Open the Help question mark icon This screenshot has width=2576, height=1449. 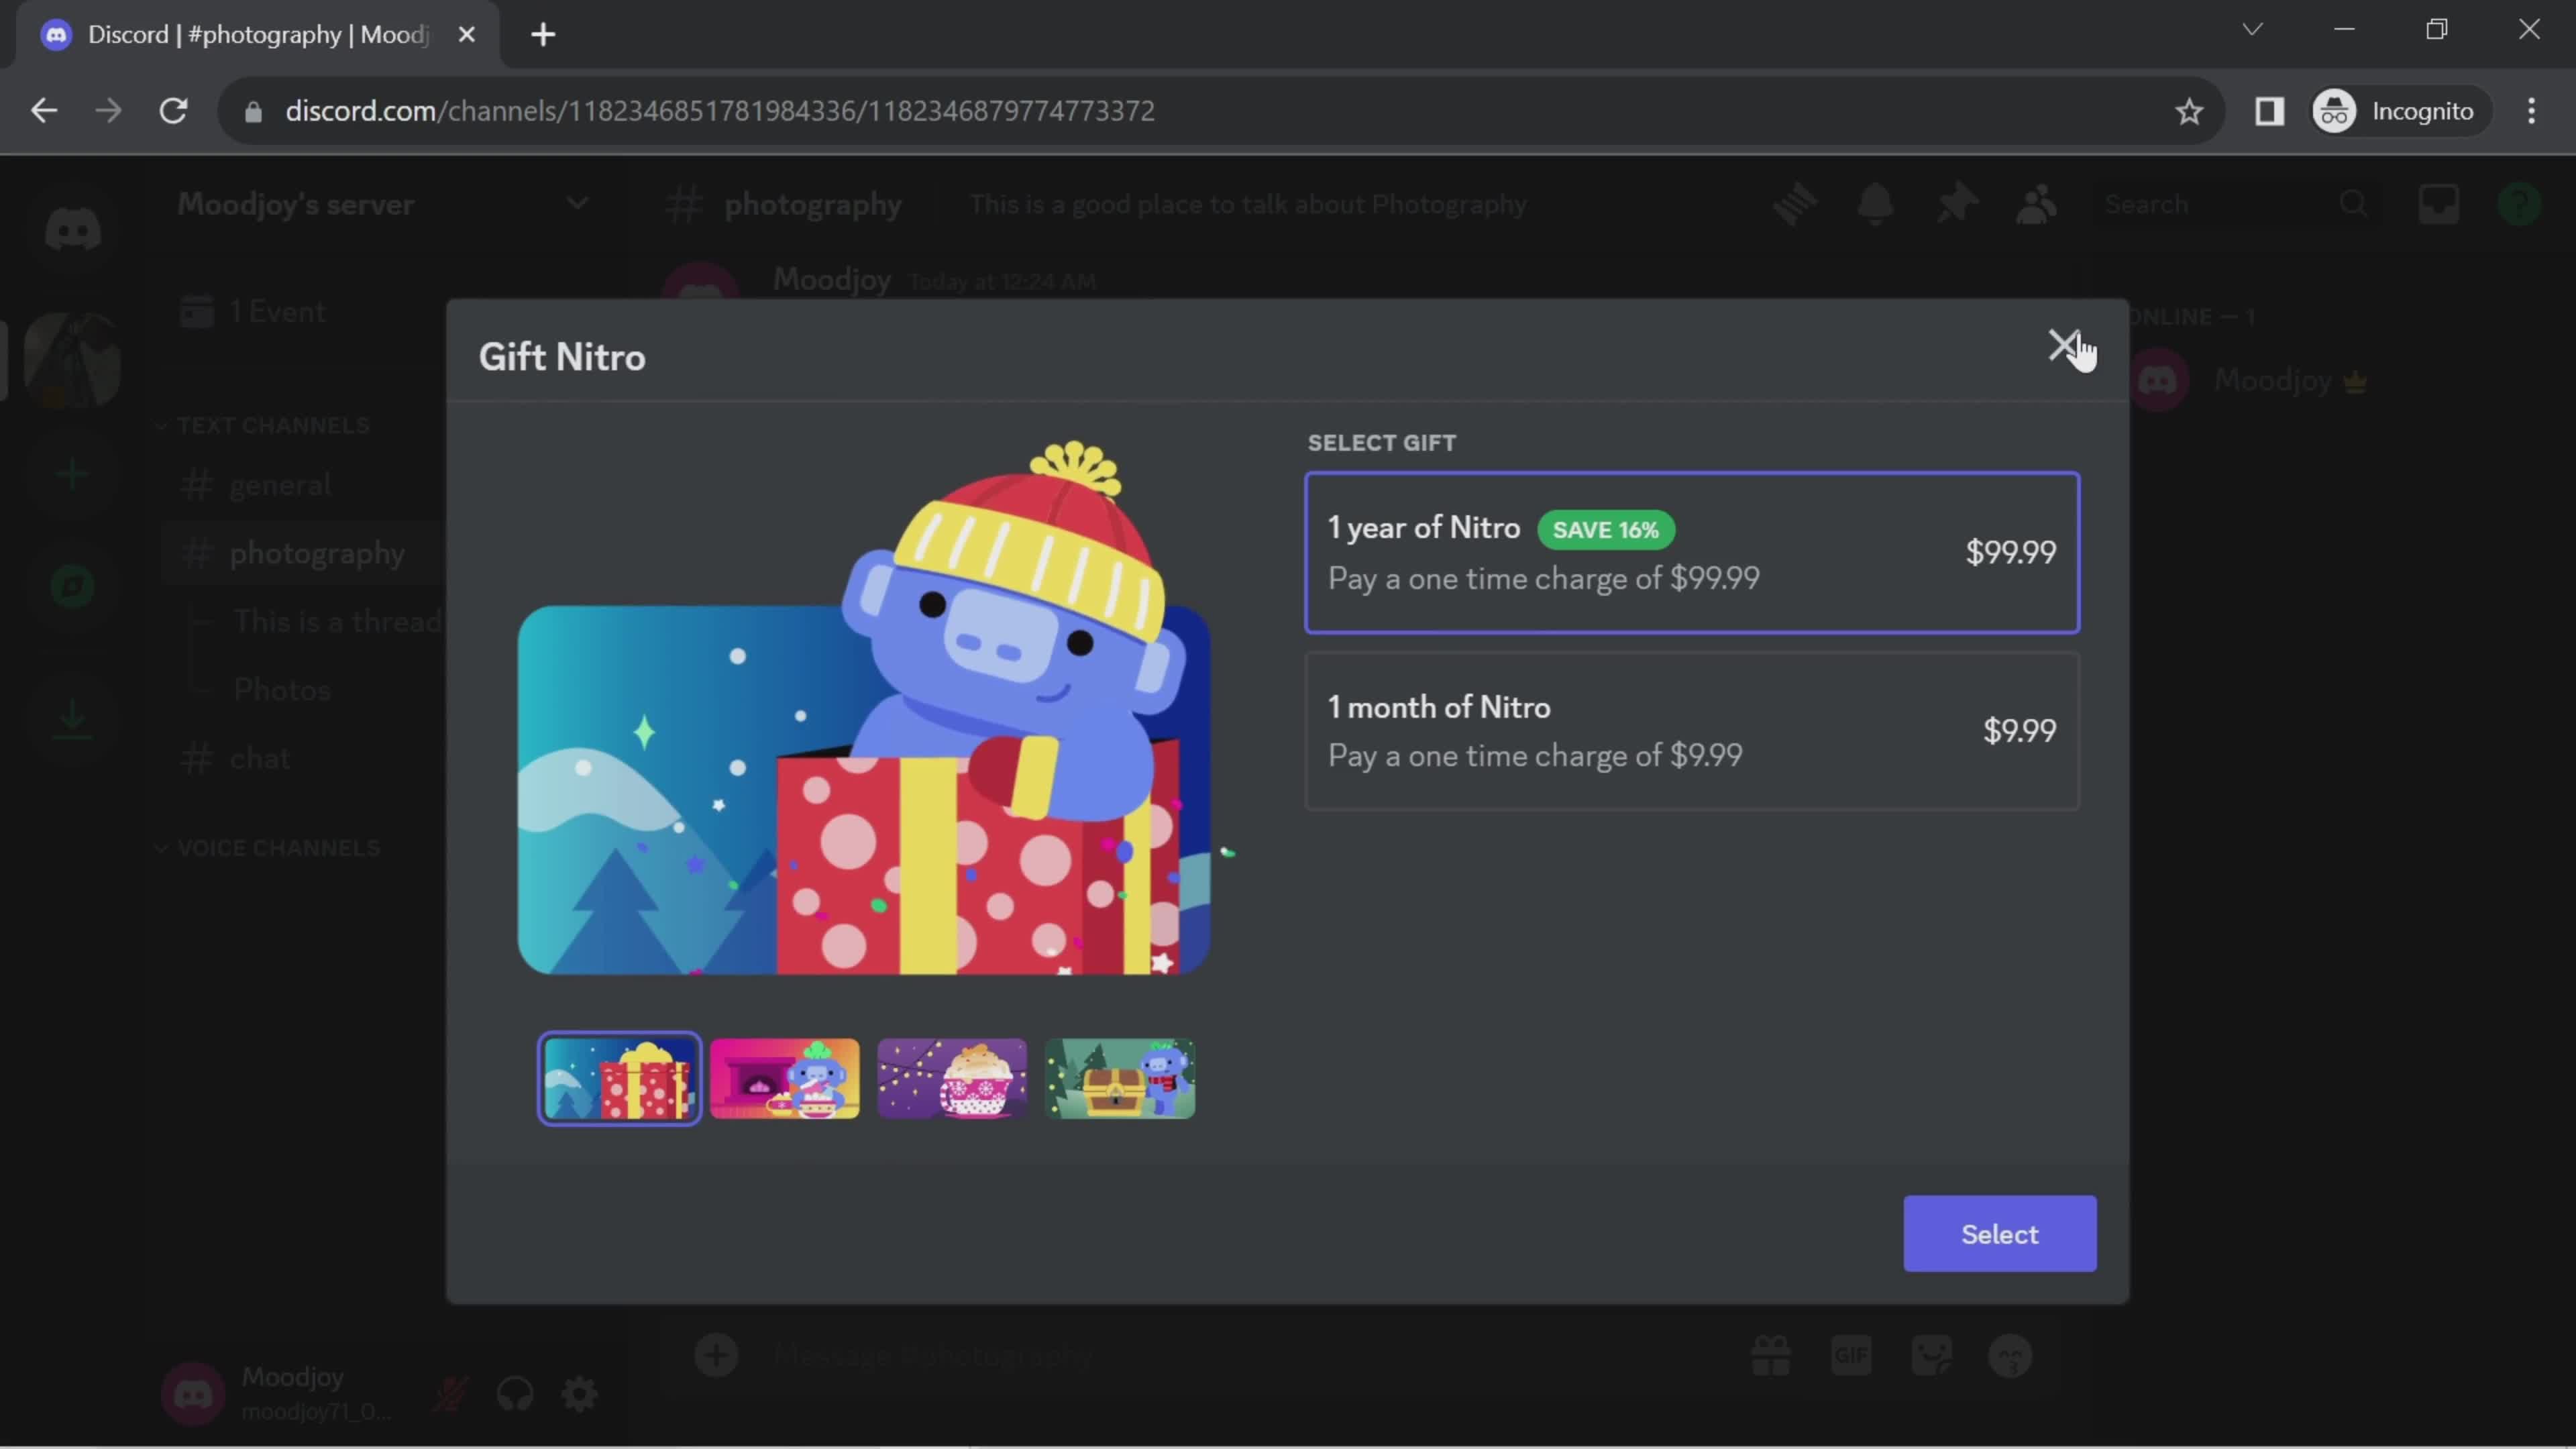pos(2519,204)
